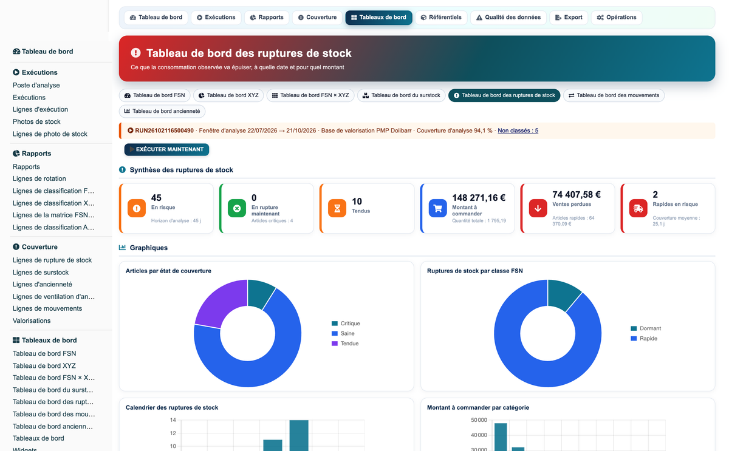Open the Opérations tab
Screen dimensions: 729x451
click(x=617, y=18)
